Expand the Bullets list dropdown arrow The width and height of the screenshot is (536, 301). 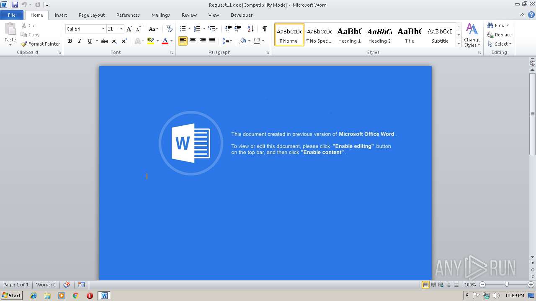189,29
